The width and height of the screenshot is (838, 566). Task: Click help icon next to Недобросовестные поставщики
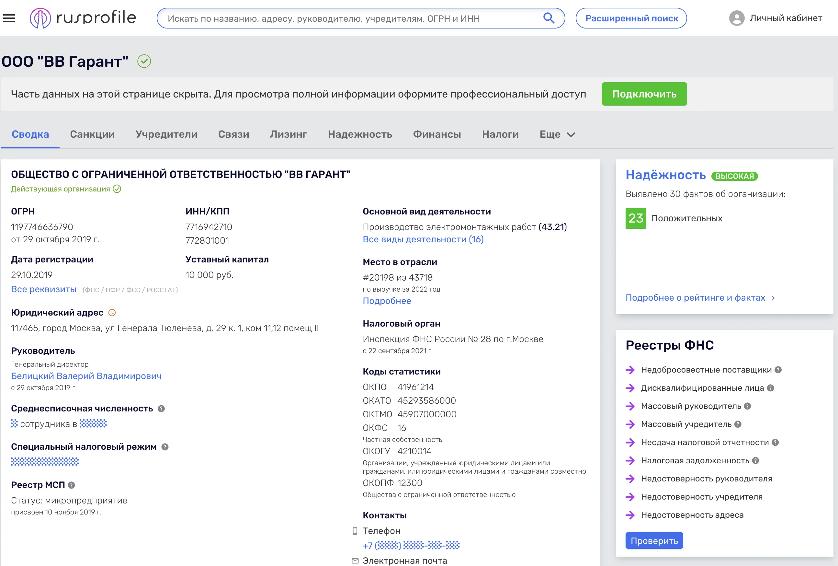[x=778, y=370]
